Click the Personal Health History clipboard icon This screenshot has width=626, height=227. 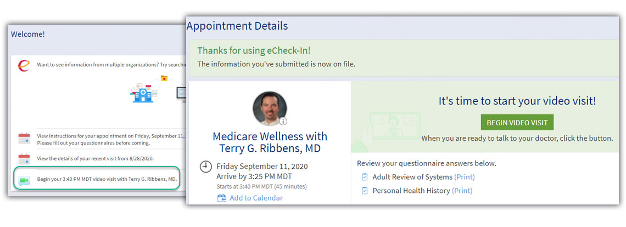(x=365, y=191)
